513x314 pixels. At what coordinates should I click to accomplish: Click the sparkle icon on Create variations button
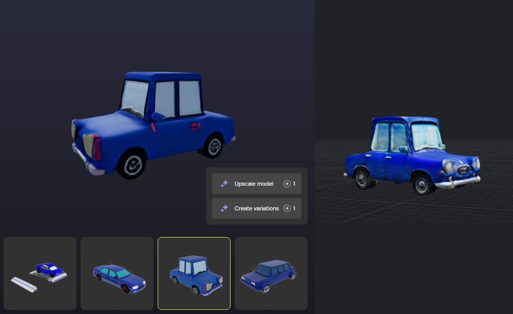tap(224, 208)
